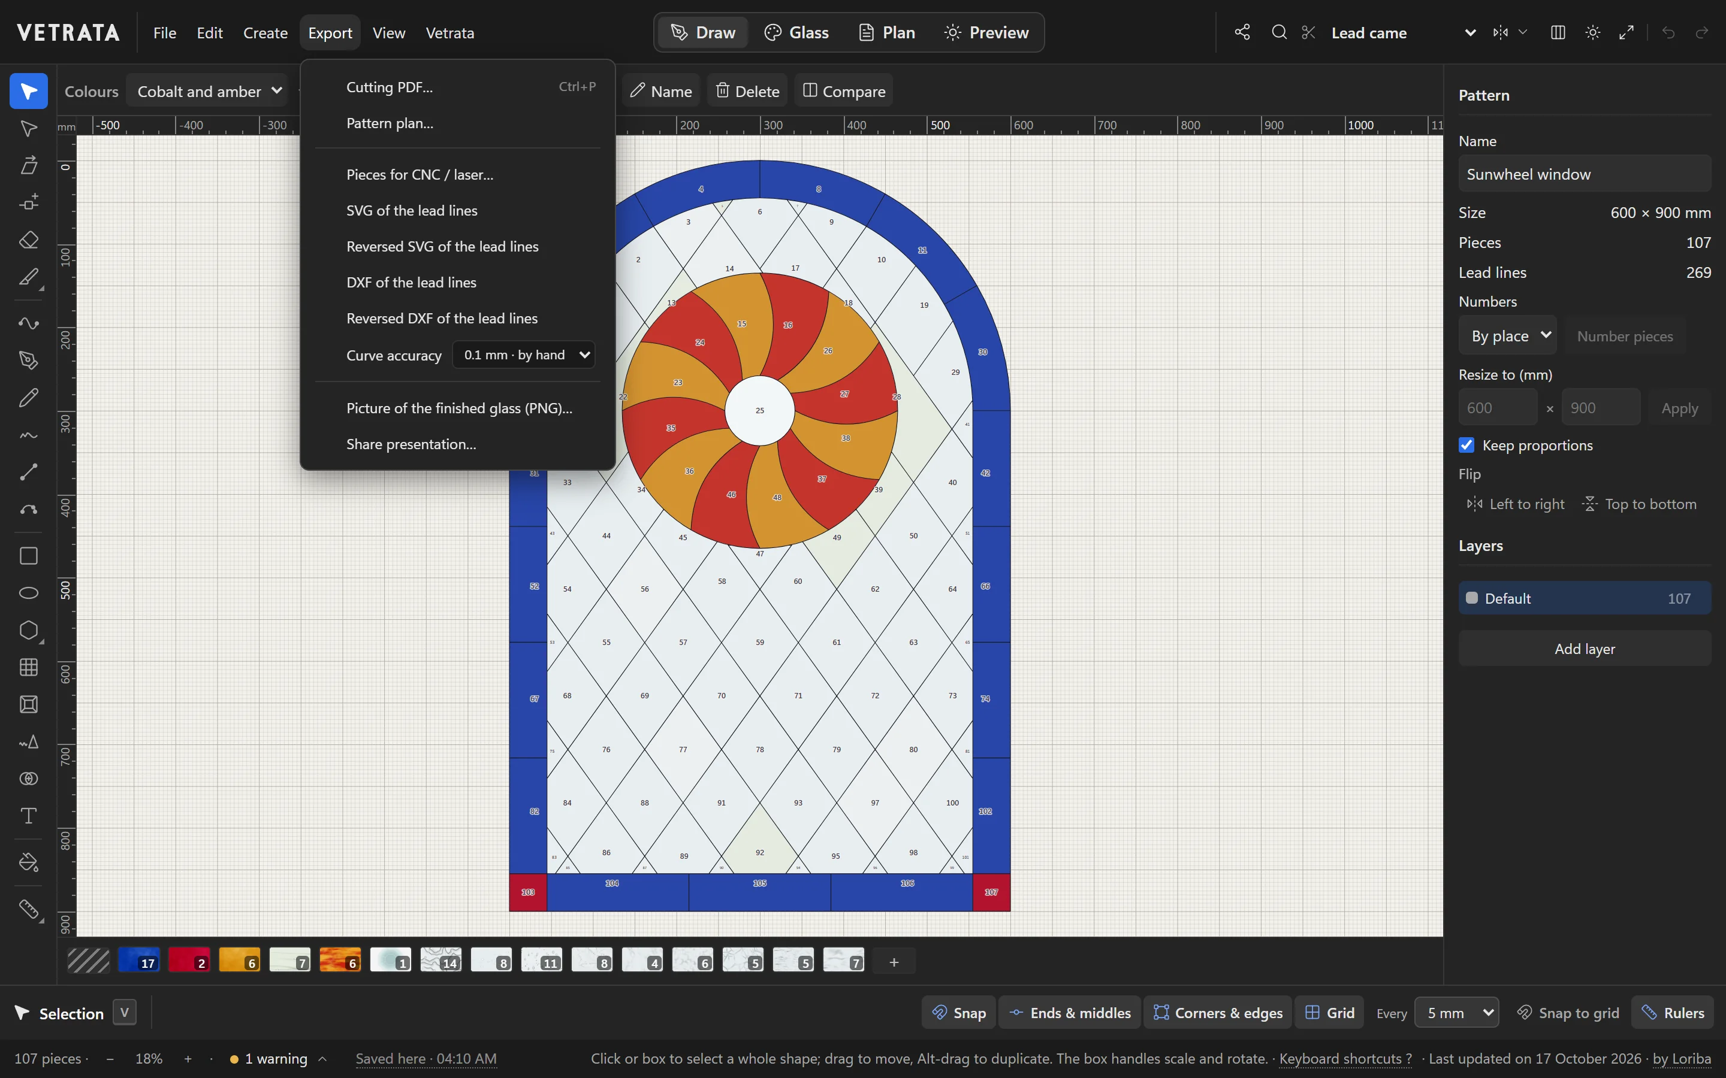This screenshot has width=1726, height=1078.
Task: Click the fullscreen expand arrows icon
Action: (1627, 32)
